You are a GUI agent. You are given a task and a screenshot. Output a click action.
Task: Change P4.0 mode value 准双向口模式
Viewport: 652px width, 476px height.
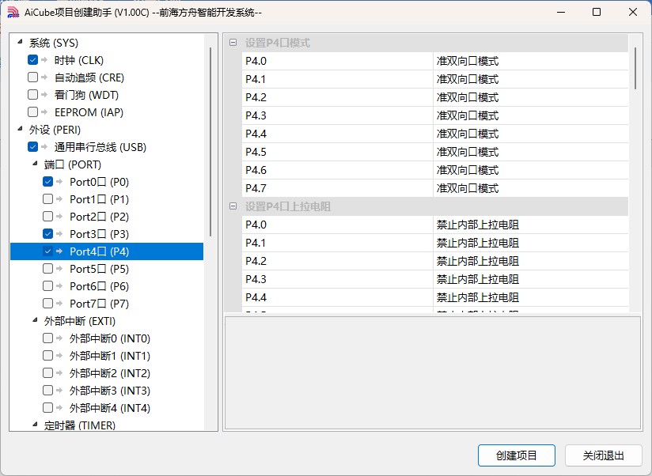(x=530, y=61)
